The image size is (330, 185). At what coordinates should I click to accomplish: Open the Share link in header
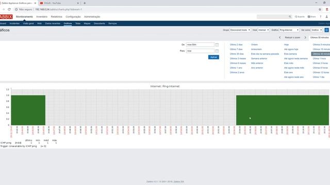[x=311, y=16]
